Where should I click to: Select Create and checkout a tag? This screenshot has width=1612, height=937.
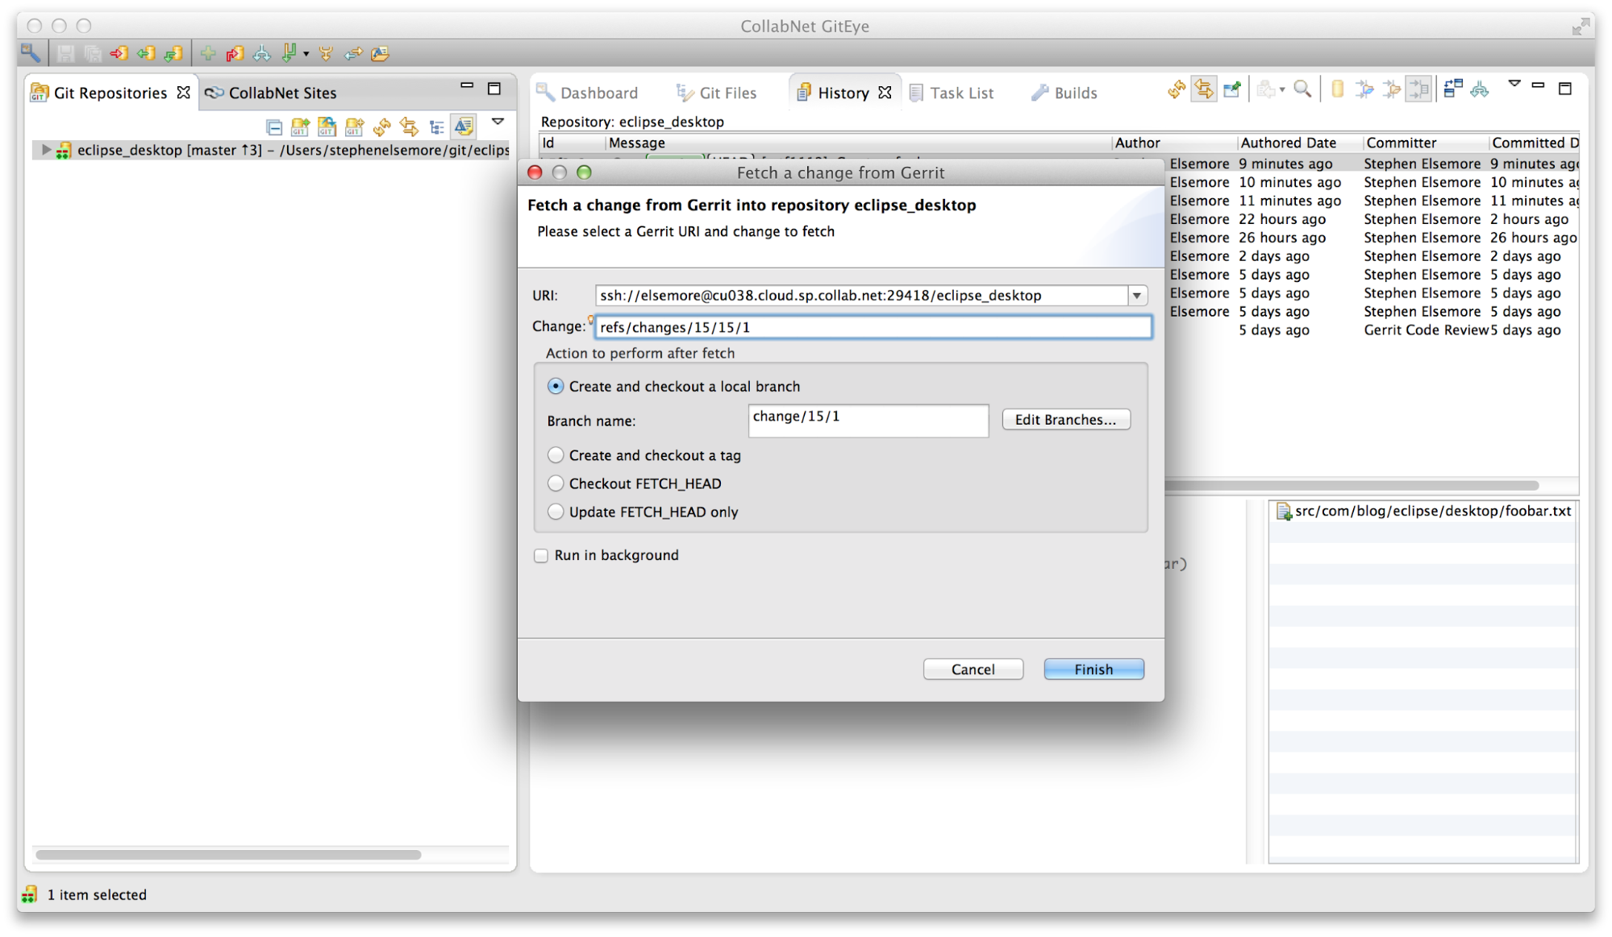556,455
